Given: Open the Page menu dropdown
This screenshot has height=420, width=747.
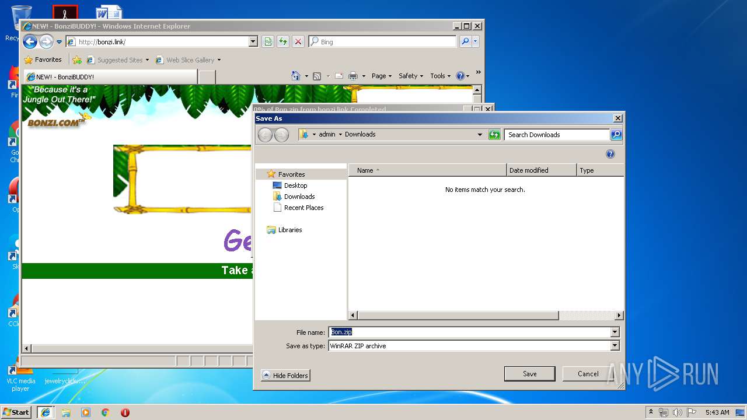Looking at the screenshot, I should tap(382, 76).
